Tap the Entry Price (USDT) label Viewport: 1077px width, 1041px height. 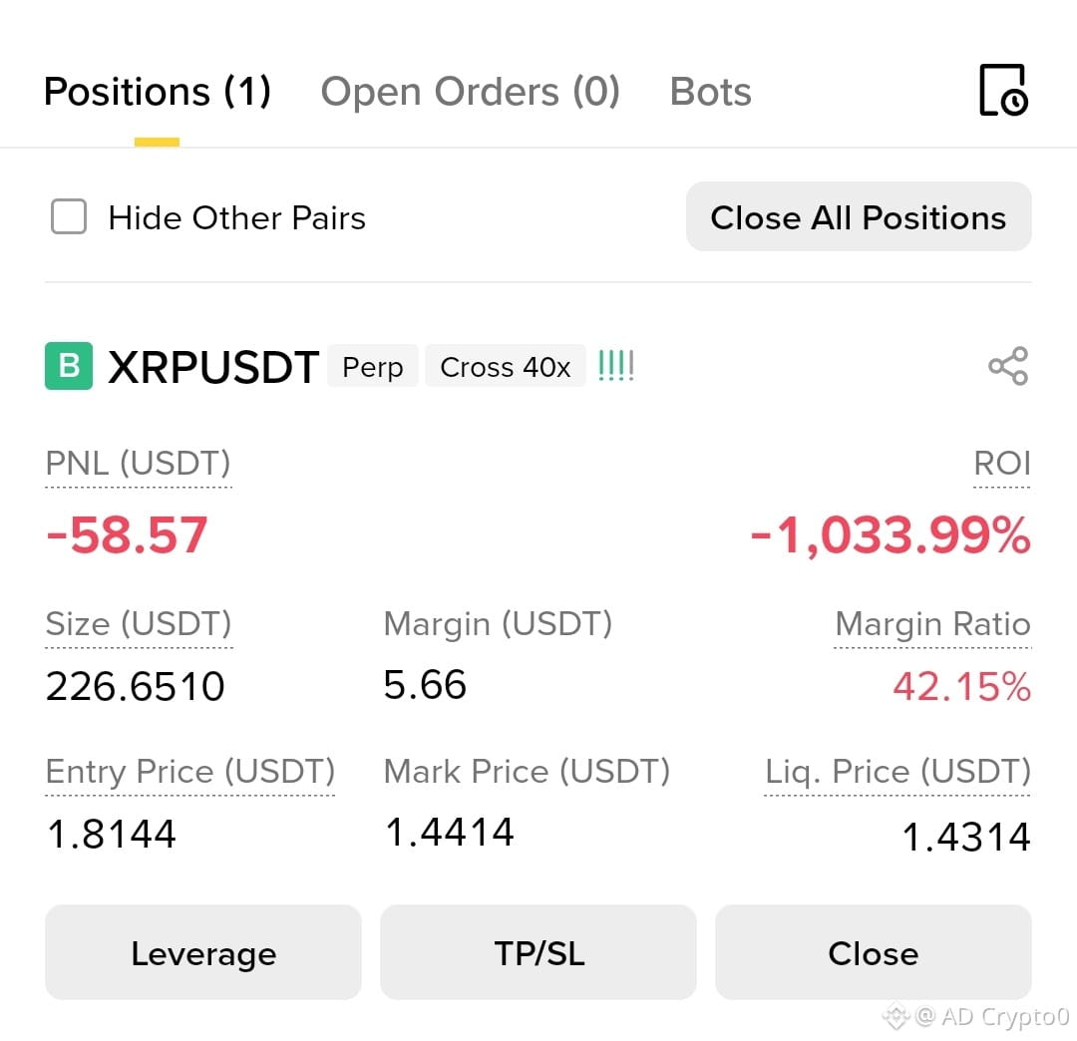pyautogui.click(x=190, y=772)
